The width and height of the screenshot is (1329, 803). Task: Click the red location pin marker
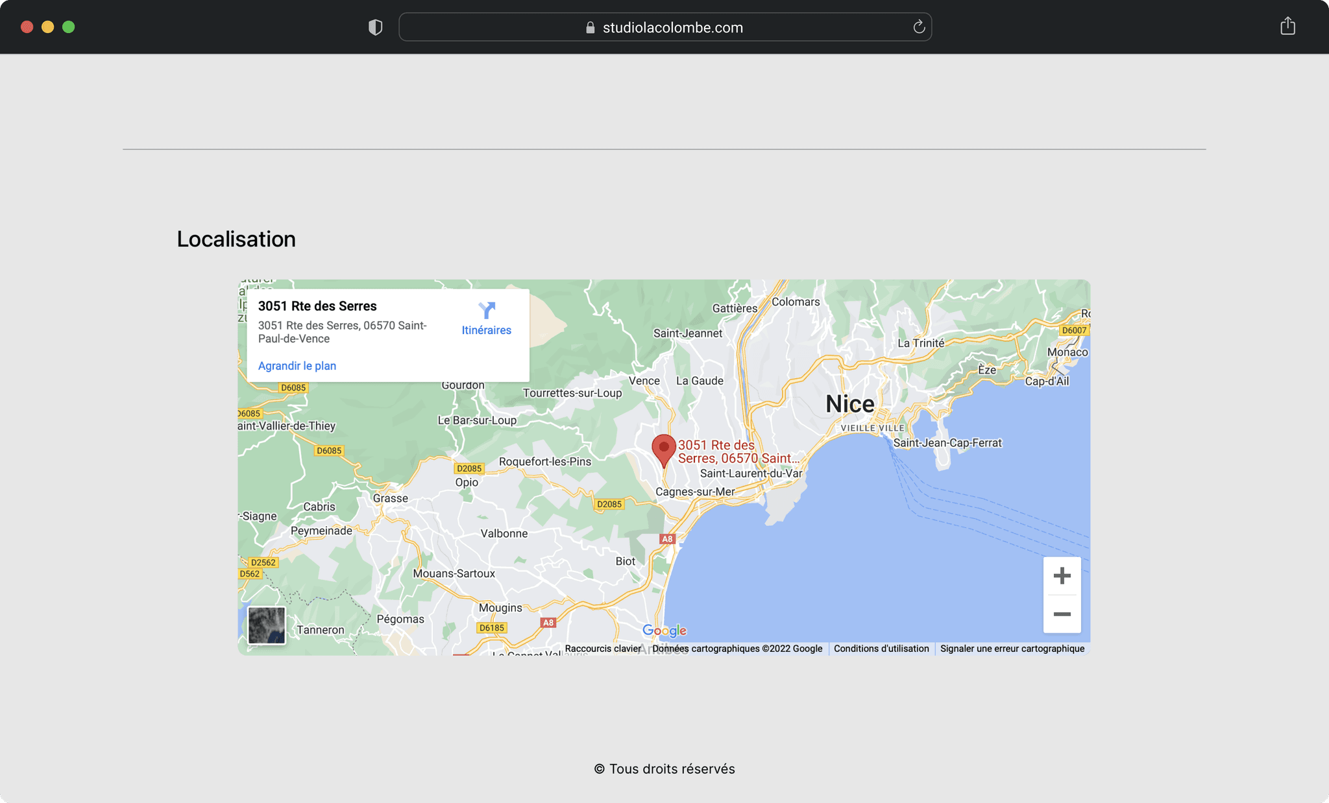[x=663, y=450]
